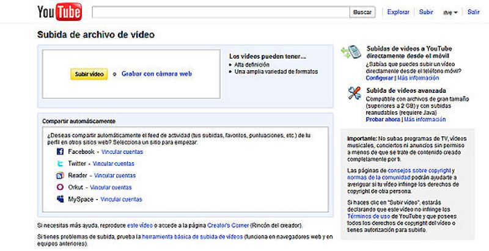Select Grabar con cámara web link
This screenshot has width=489, height=251.
[x=156, y=73]
